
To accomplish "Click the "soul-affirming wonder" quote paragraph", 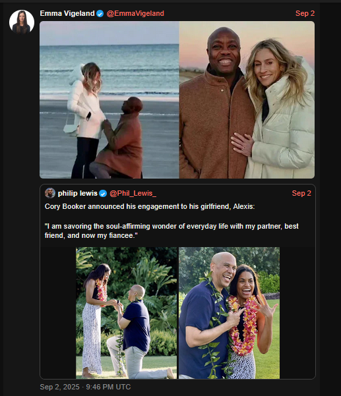I will (x=171, y=231).
